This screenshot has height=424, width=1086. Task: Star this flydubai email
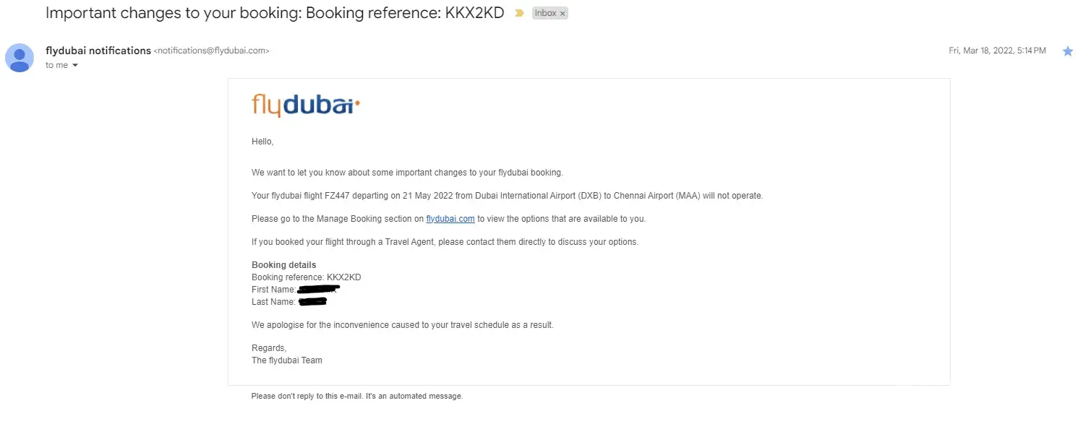pyautogui.click(x=1068, y=51)
